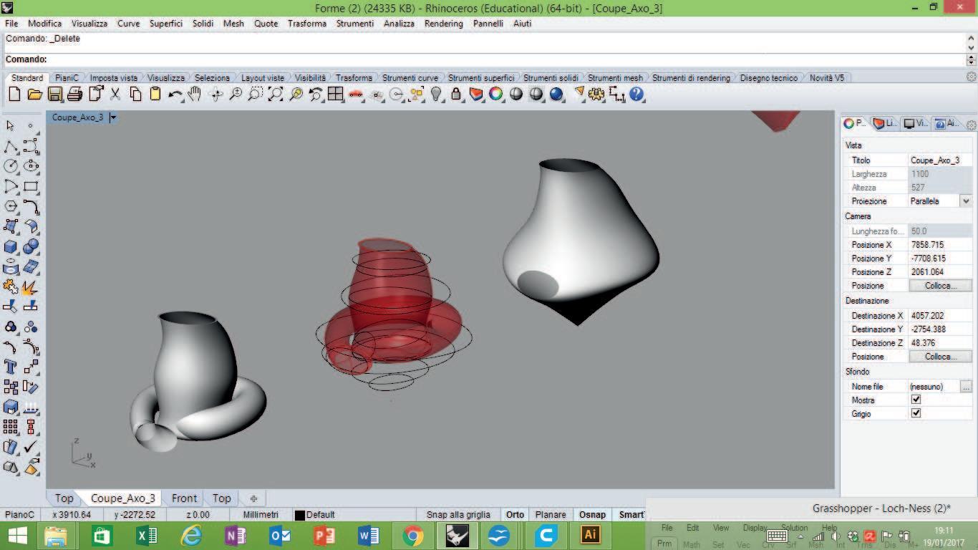978x550 pixels.
Task: Click the Save file icon in toolbar
Action: (x=54, y=94)
